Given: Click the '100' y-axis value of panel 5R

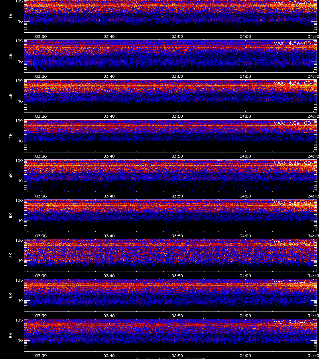Looking at the screenshot, I should click(x=19, y=161).
